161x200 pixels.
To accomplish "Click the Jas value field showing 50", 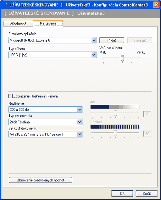I will 147,114.
